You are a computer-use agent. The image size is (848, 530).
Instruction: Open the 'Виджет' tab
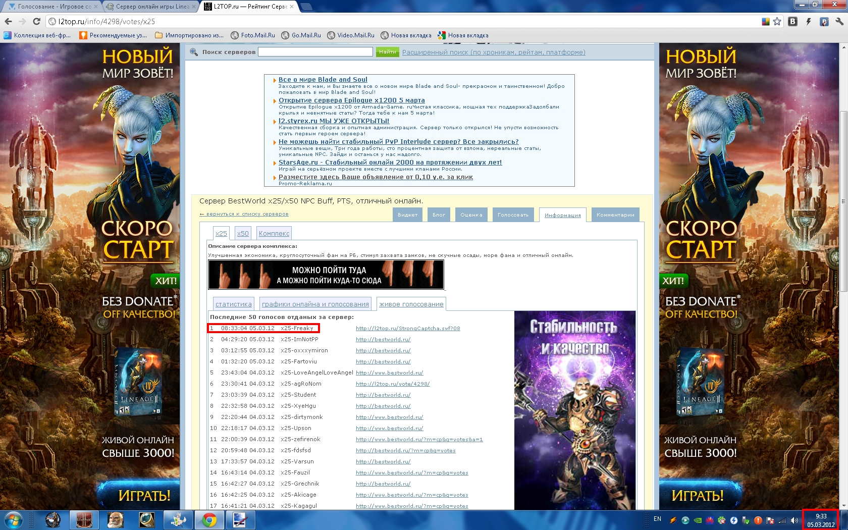pyautogui.click(x=407, y=215)
